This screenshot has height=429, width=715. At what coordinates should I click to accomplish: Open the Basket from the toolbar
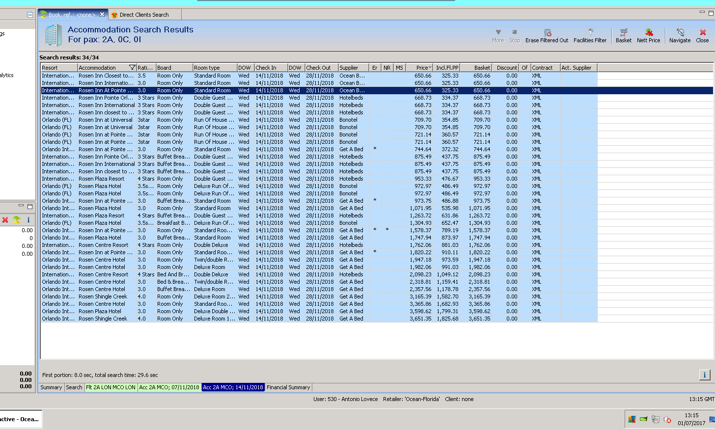click(x=623, y=35)
